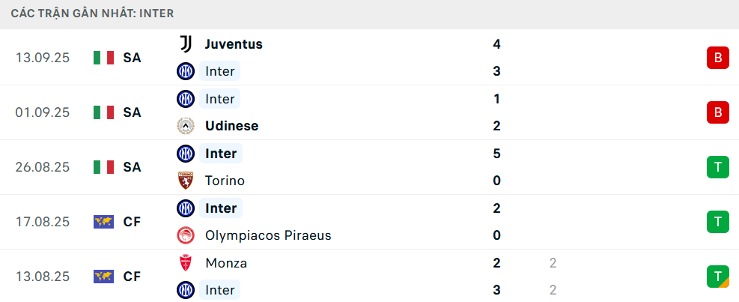This screenshot has width=739, height=302.
Task: Click the red B badge for Udinese match
Action: tap(717, 112)
